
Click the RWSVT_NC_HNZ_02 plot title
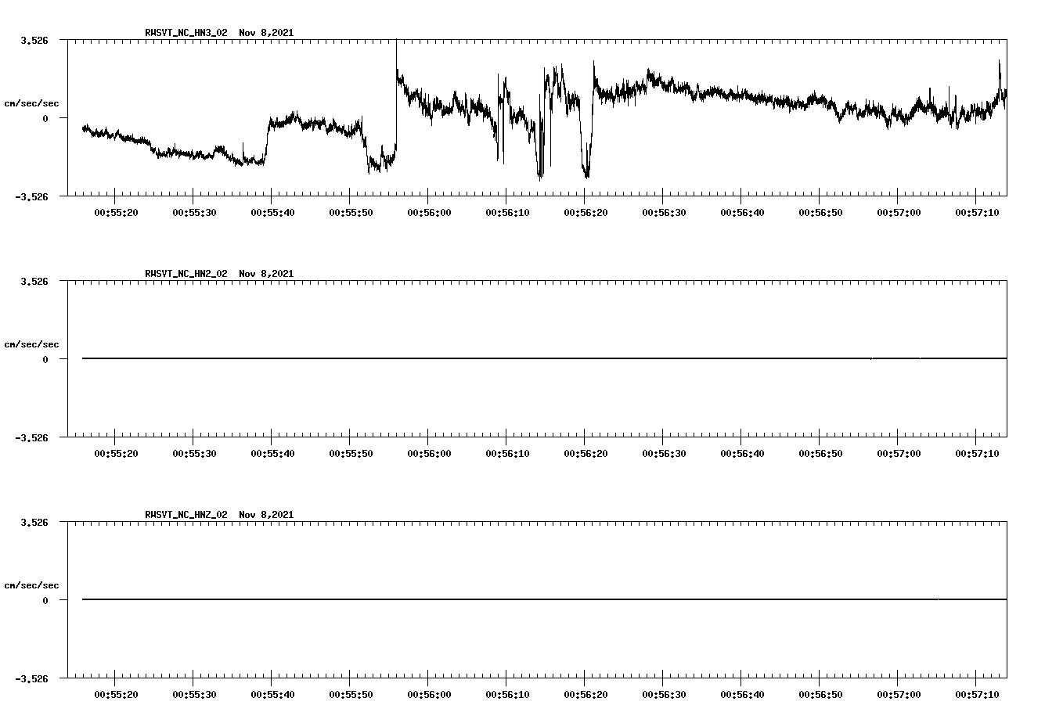tap(186, 515)
